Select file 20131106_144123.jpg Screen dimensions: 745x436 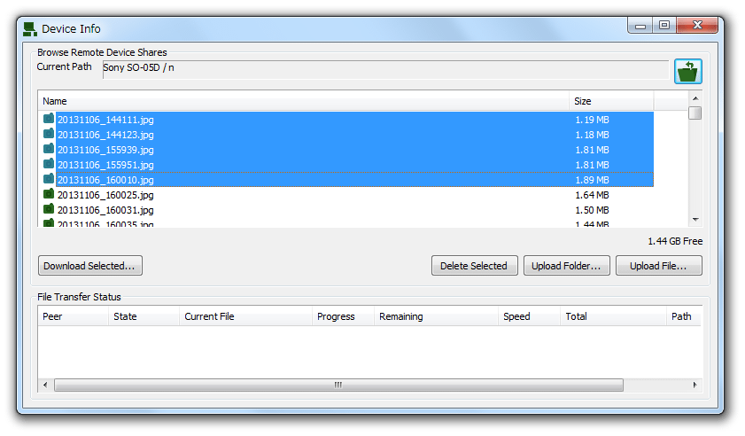tap(105, 135)
